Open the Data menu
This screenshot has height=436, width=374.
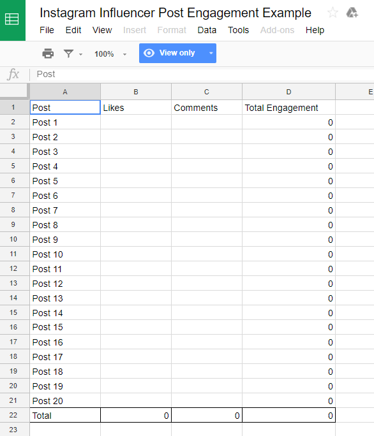207,30
